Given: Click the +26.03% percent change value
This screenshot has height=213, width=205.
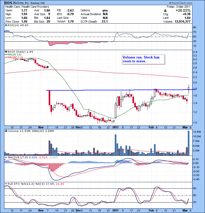Looking at the screenshot, I should click(183, 11).
